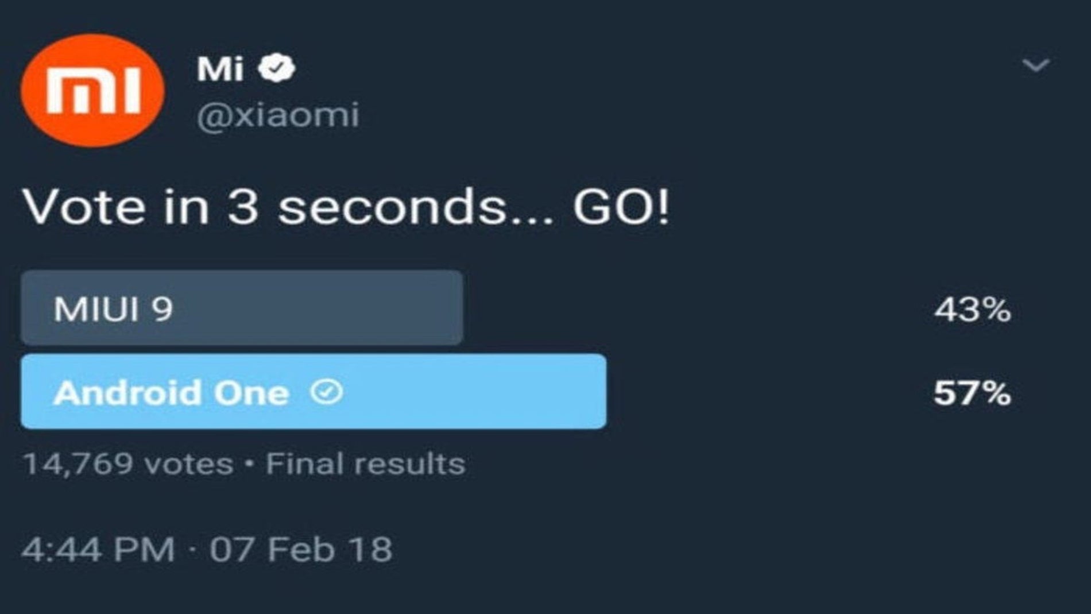
Task: Open the @xiaomi handle
Action: point(278,115)
